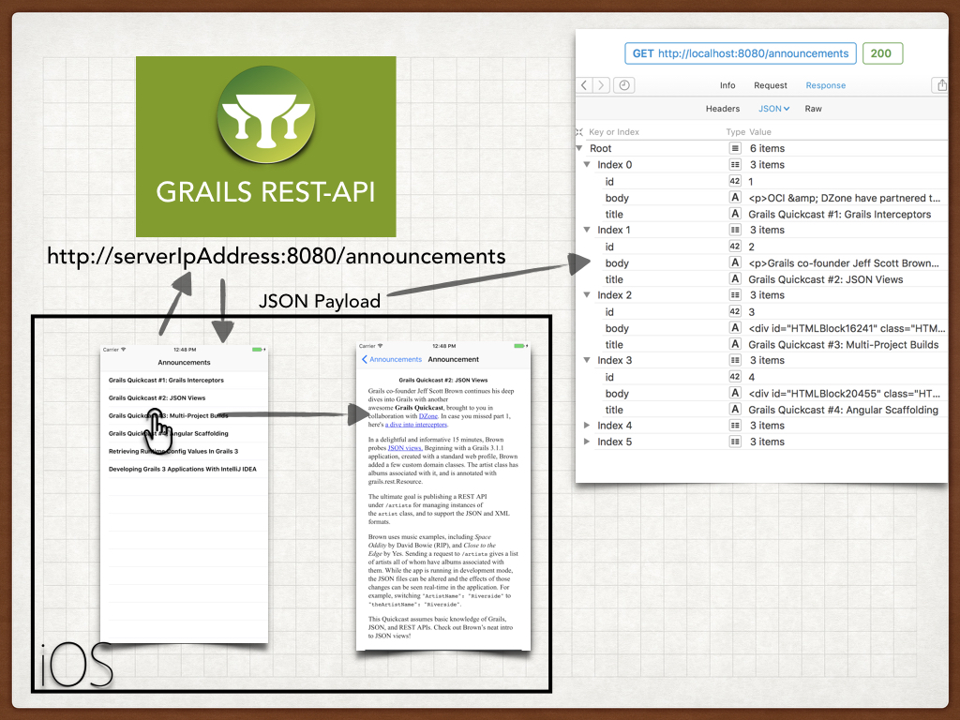Click the 'Key or Index' column header
This screenshot has height=720, width=960.
coord(613,131)
